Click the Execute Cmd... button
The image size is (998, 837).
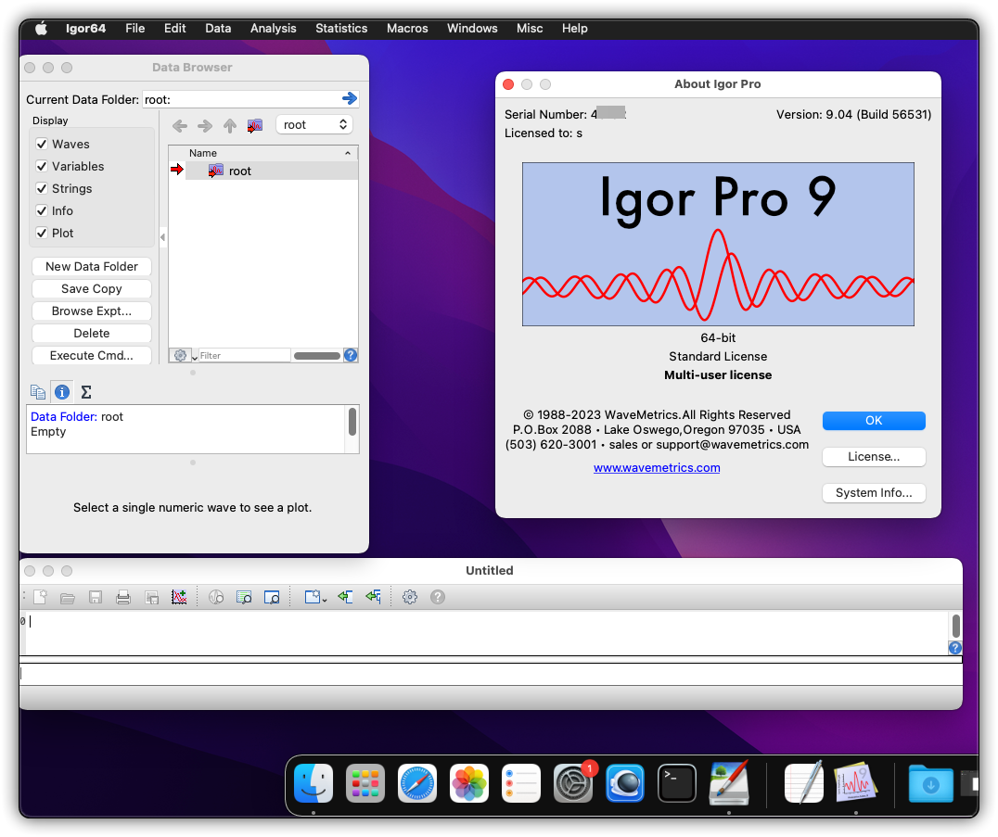(x=92, y=356)
